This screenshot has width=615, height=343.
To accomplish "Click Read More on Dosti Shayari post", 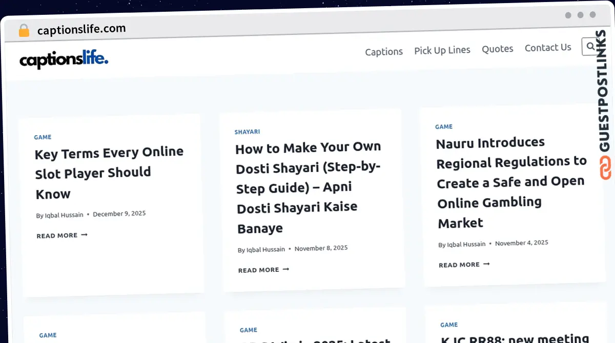I will tap(264, 270).
